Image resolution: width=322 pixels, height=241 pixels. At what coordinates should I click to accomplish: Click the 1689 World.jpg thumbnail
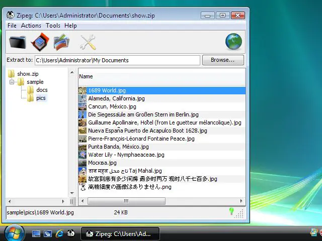(83, 90)
